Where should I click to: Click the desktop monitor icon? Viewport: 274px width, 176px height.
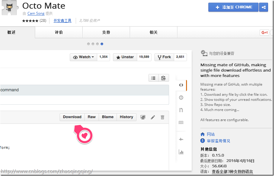coord(143,117)
